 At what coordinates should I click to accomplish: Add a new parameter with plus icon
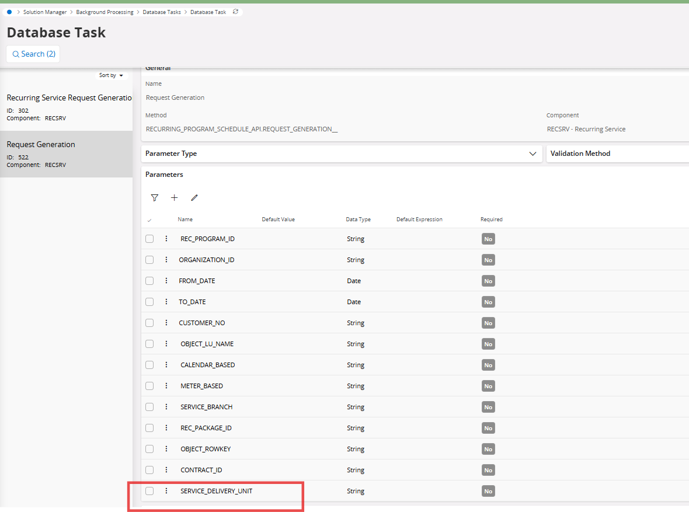point(175,198)
